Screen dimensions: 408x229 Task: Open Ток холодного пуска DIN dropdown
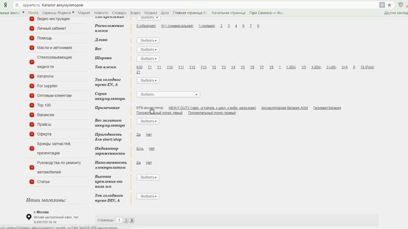pyautogui.click(x=148, y=197)
